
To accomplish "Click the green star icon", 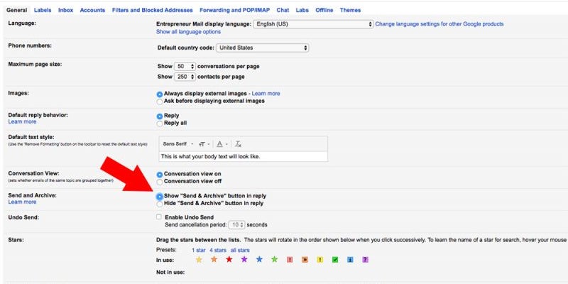I will pos(275,259).
